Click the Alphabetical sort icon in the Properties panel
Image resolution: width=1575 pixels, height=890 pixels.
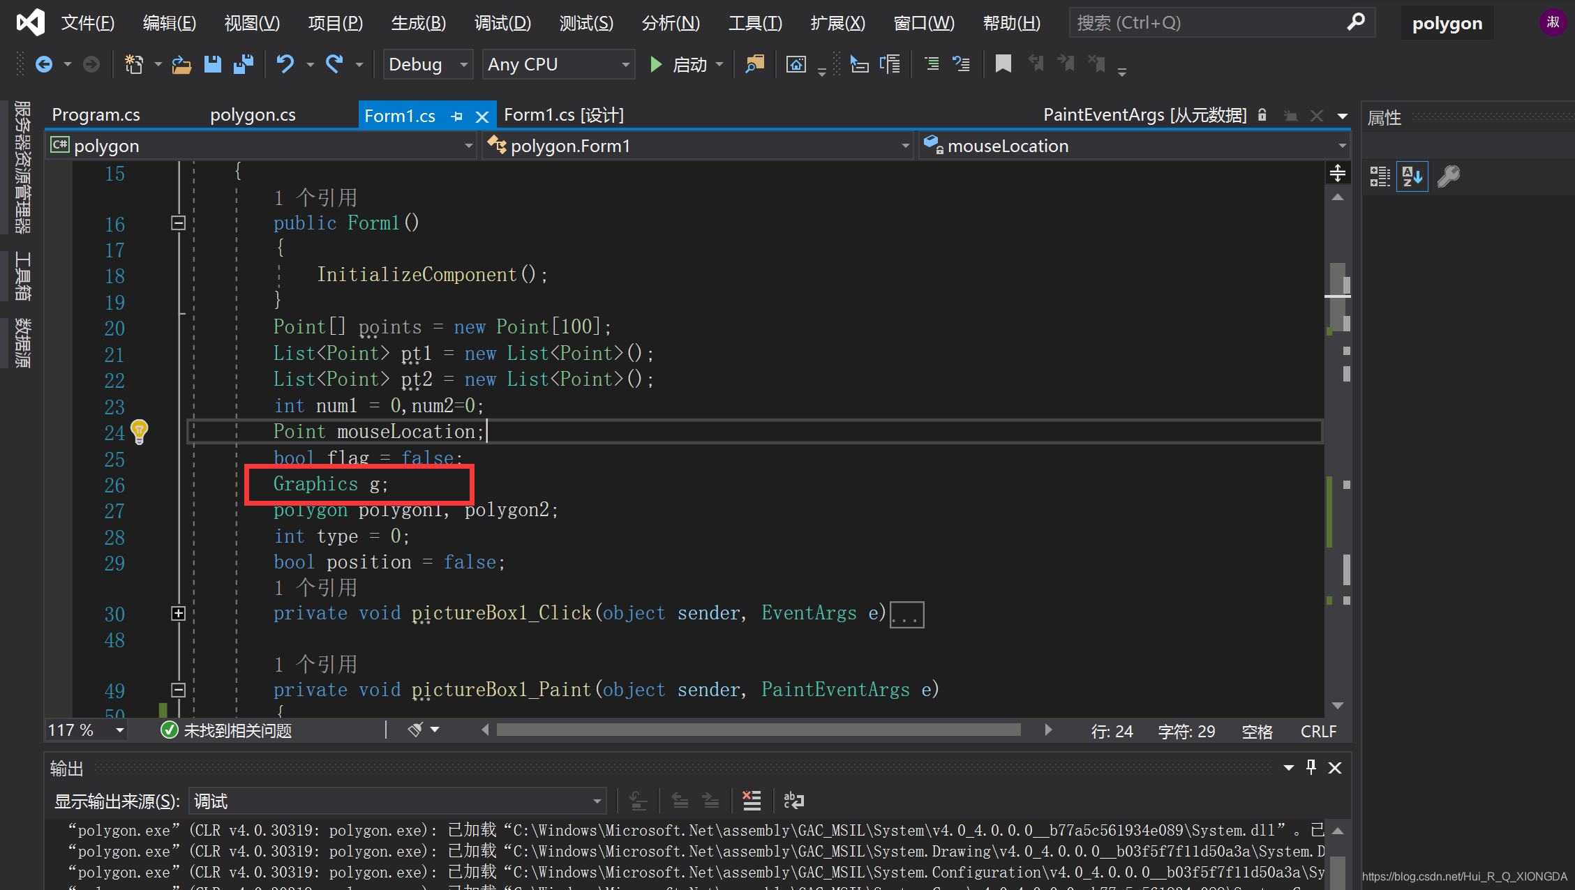[x=1412, y=176]
